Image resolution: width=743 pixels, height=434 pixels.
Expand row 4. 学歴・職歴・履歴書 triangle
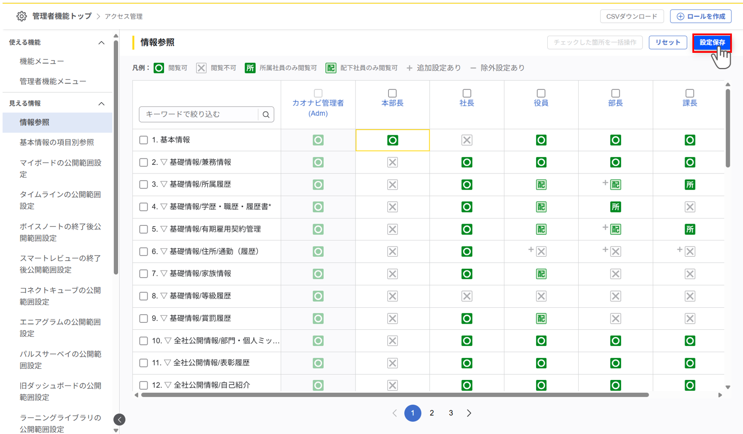point(164,207)
